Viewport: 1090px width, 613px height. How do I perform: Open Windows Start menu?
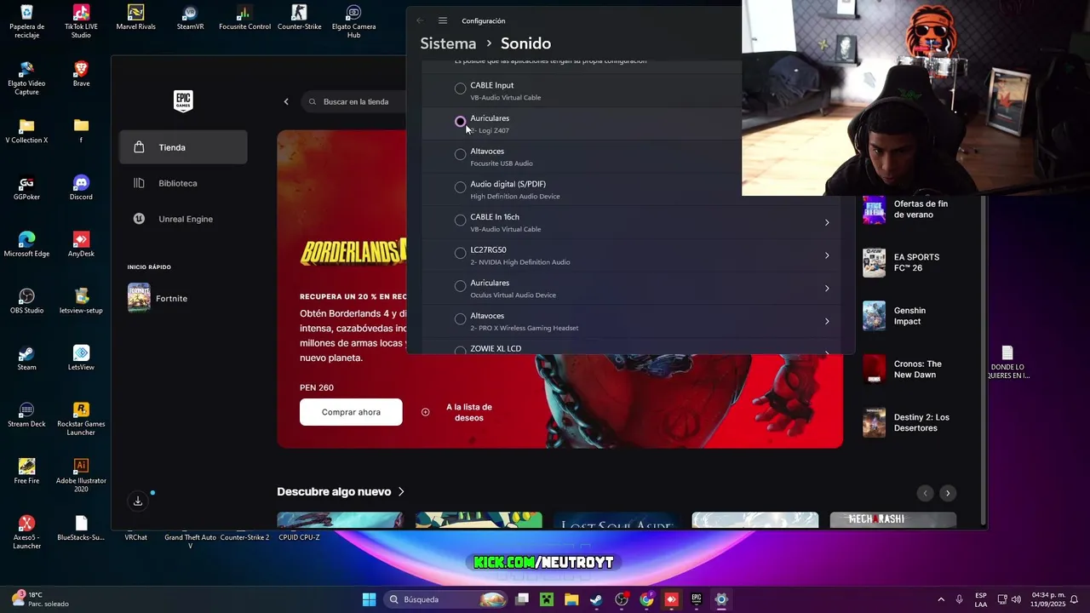coord(369,599)
